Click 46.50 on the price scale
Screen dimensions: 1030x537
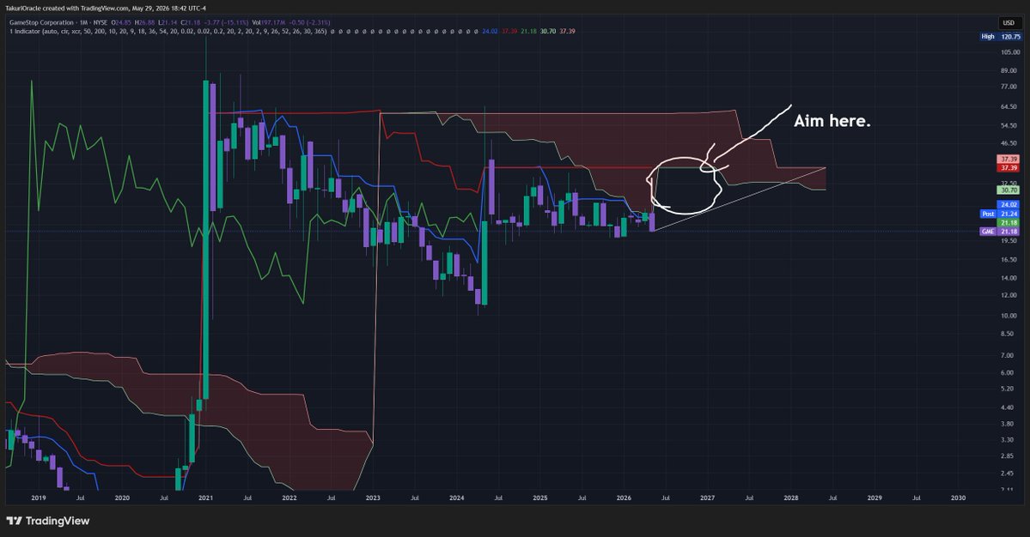pos(1009,143)
